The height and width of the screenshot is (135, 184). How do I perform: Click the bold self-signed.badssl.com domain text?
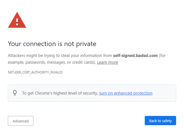[x=135, y=56]
